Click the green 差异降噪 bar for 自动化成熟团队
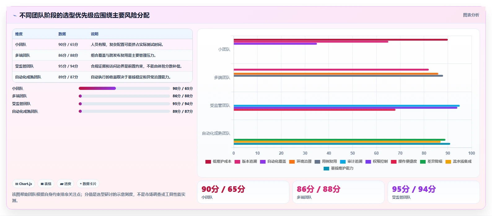The image size is (492, 216). pos(339,140)
